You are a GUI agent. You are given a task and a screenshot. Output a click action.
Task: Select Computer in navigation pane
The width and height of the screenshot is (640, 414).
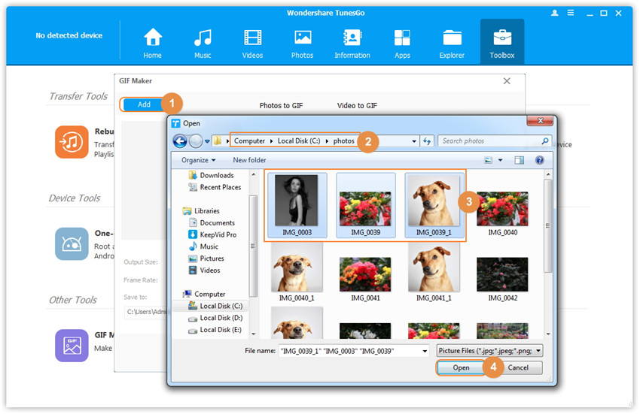pos(205,294)
